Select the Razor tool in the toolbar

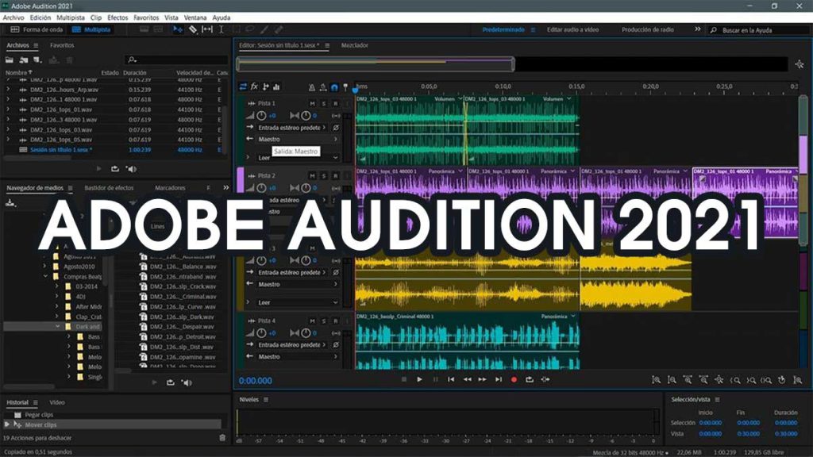[x=193, y=29]
